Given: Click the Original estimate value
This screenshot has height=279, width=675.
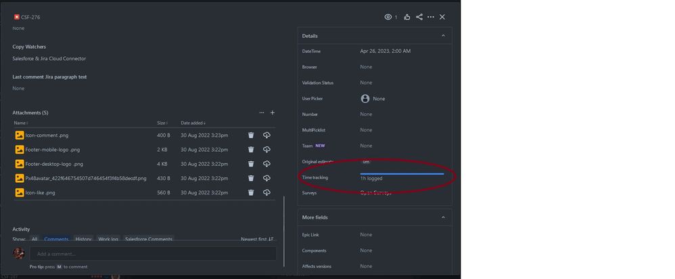Looking at the screenshot, I should [x=366, y=162].
